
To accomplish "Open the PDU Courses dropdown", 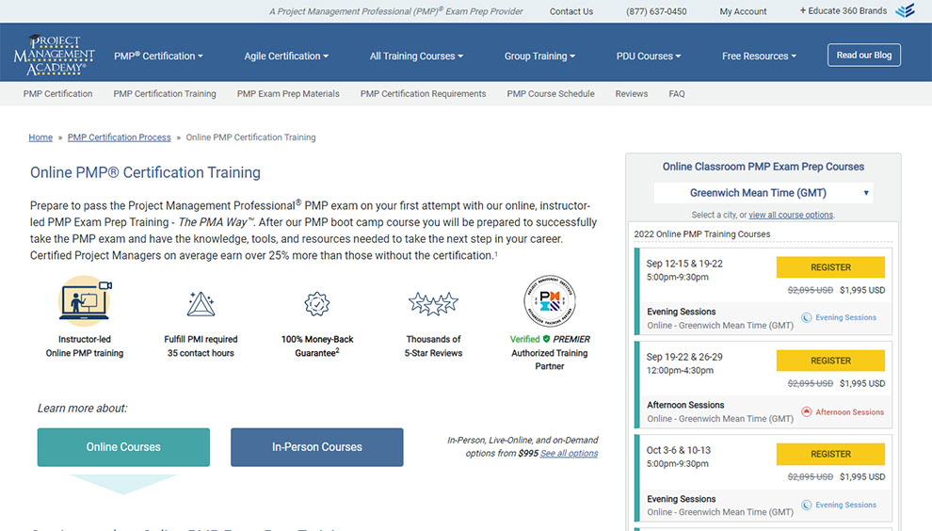I will (649, 56).
